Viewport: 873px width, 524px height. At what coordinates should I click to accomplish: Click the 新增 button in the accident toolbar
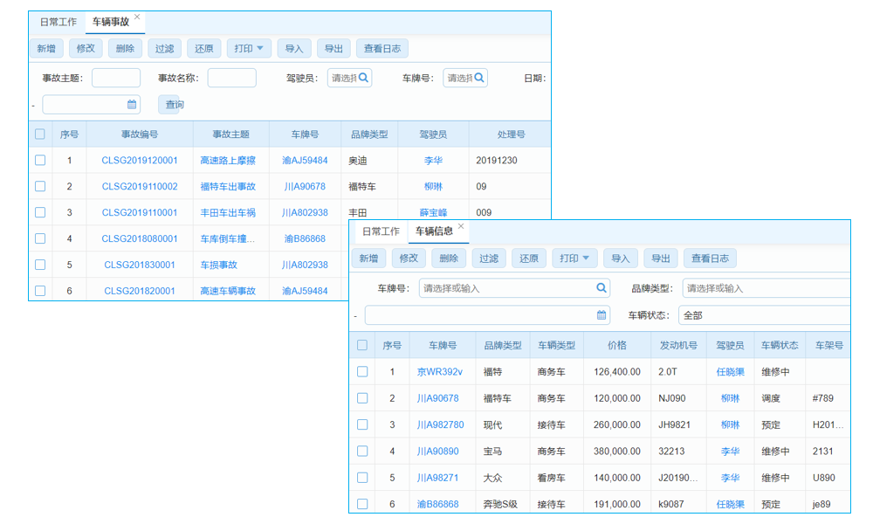46,48
